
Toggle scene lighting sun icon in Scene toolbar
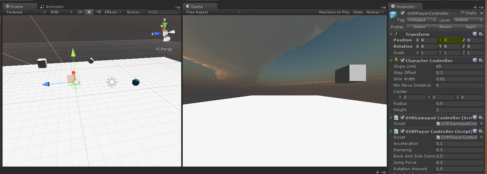pyautogui.click(x=89, y=12)
